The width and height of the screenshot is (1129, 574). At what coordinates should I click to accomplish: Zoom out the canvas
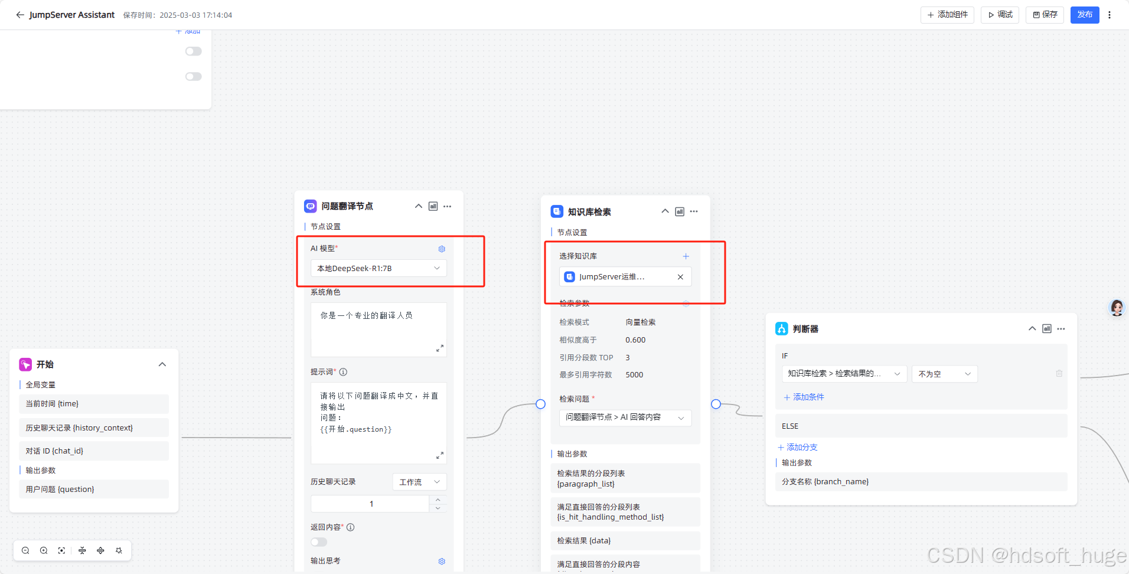25,550
